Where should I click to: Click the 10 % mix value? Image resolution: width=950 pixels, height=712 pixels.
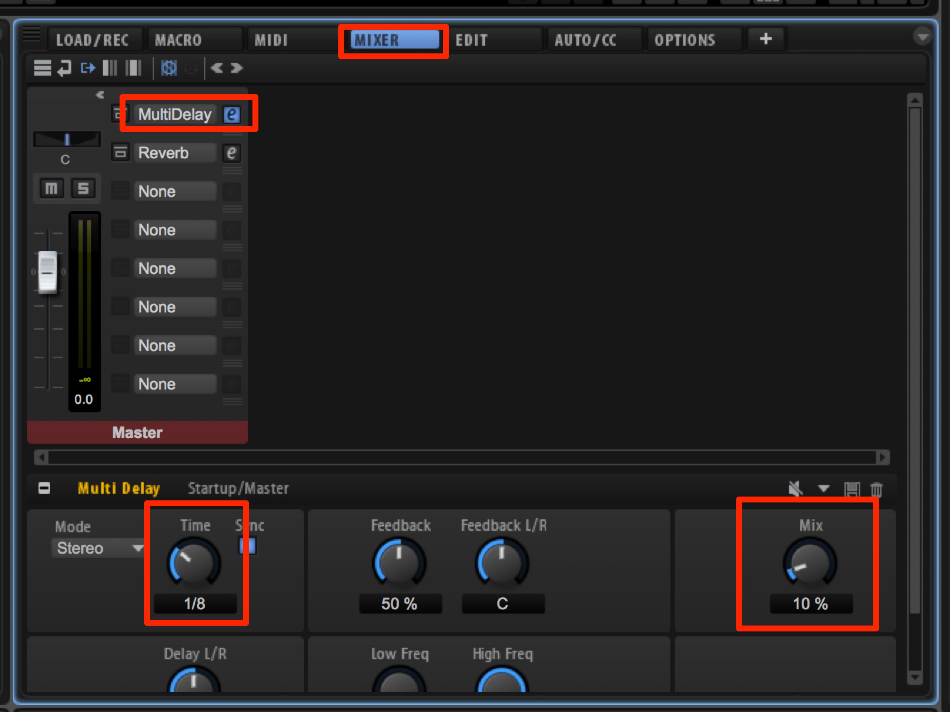811,604
